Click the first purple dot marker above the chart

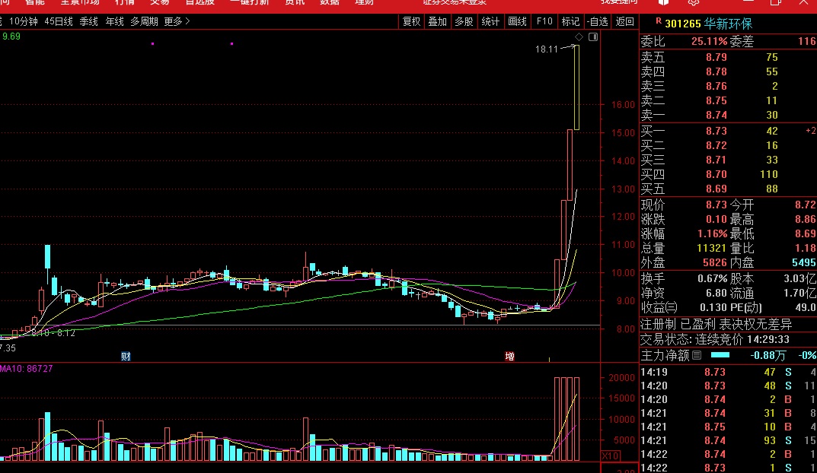tap(153, 43)
